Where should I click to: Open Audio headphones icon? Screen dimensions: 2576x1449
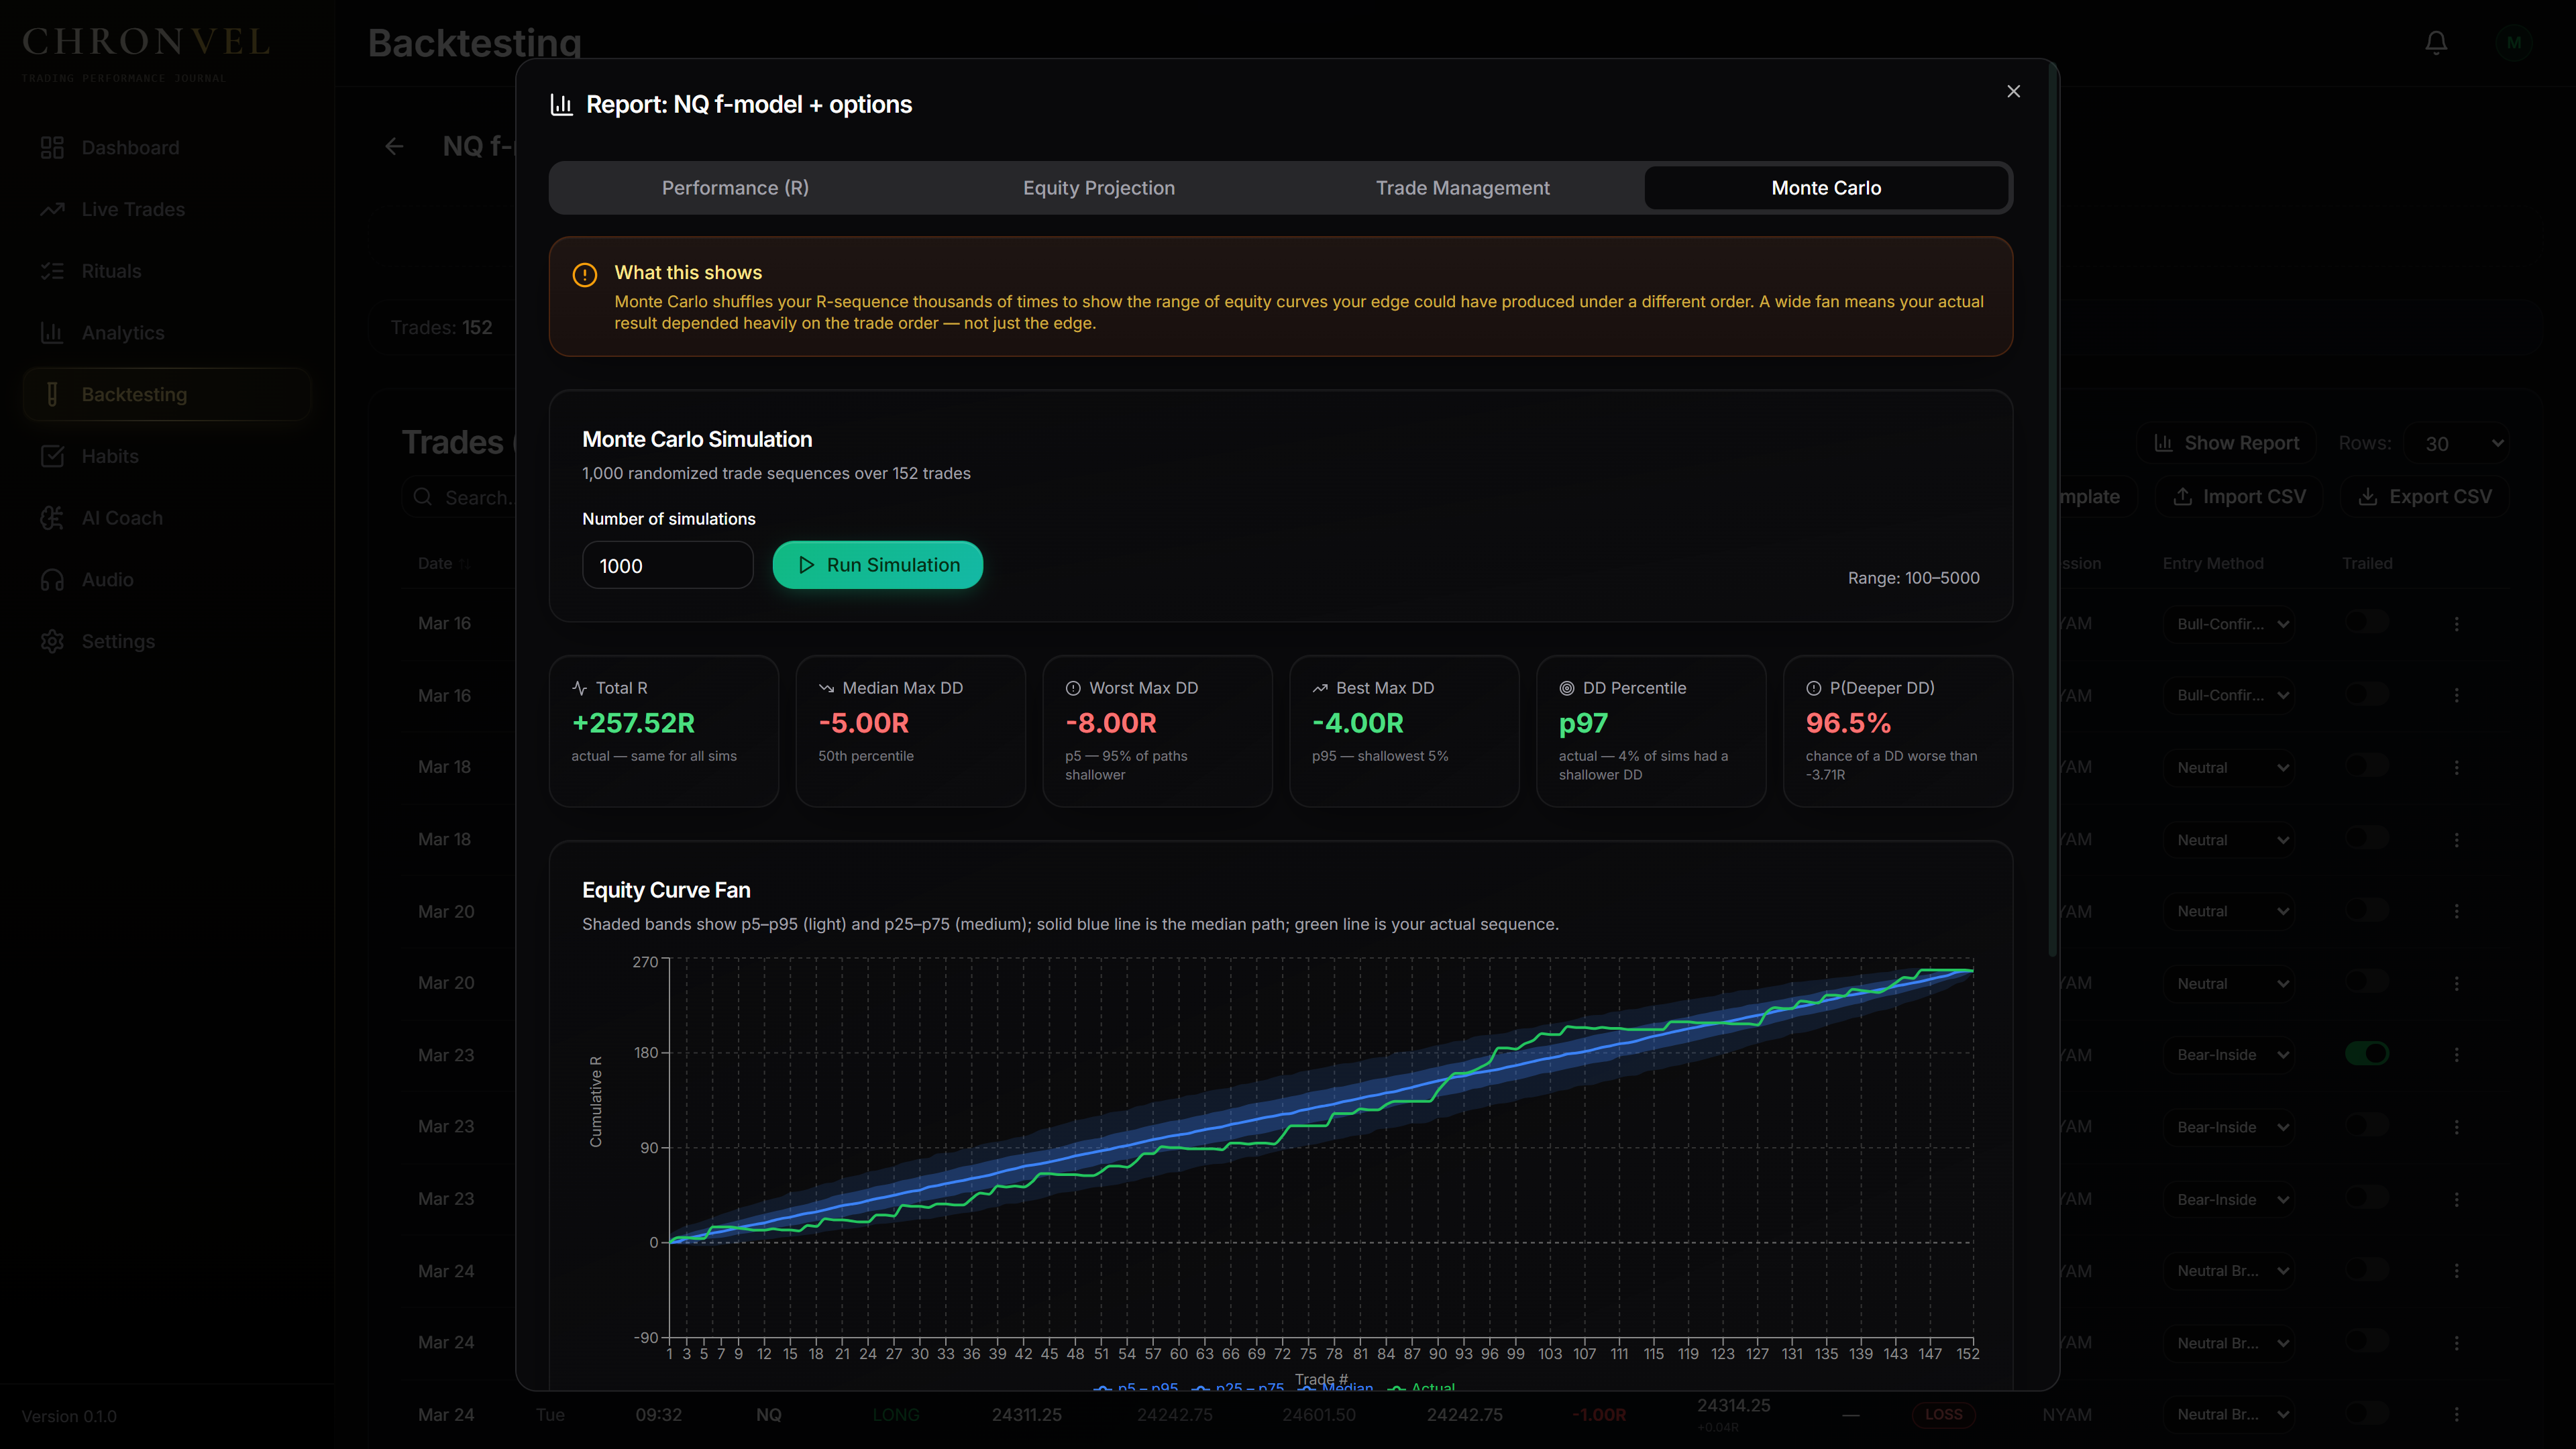coord(52,580)
